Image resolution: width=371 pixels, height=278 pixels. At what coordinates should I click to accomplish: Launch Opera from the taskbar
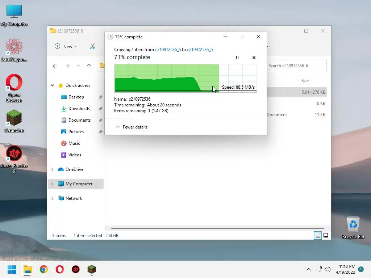coord(60,269)
